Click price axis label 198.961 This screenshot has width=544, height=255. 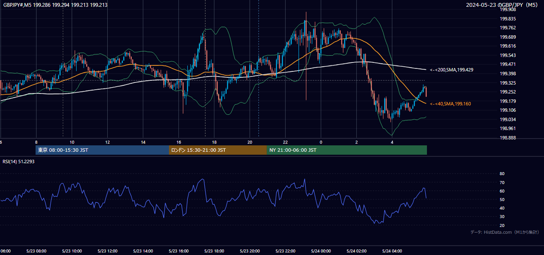508,128
